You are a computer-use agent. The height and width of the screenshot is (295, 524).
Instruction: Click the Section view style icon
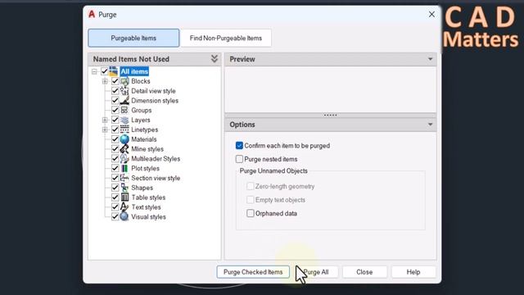pyautogui.click(x=124, y=178)
